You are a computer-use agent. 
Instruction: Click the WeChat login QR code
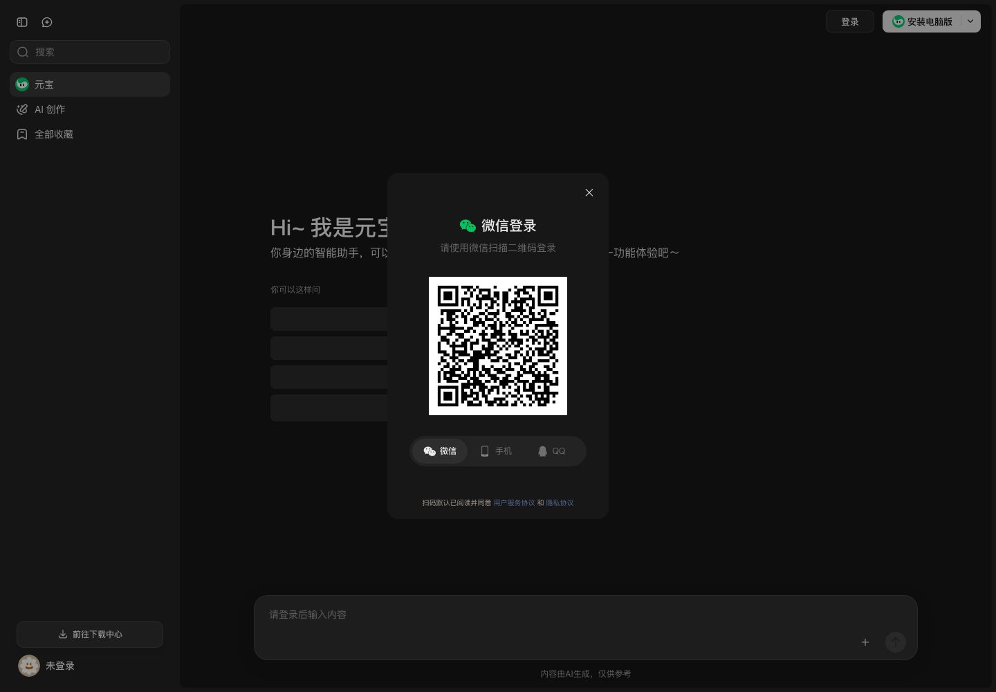498,346
